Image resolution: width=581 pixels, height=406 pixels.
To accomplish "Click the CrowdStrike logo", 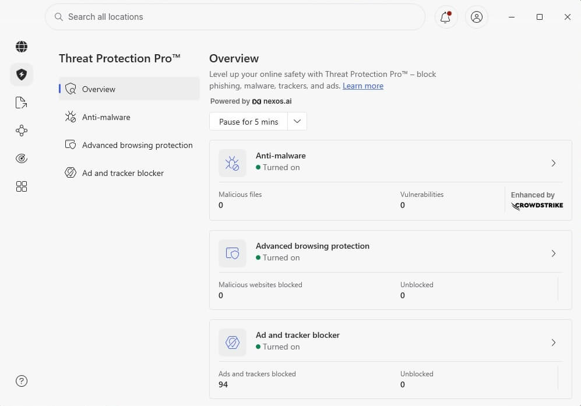I will click(x=537, y=206).
